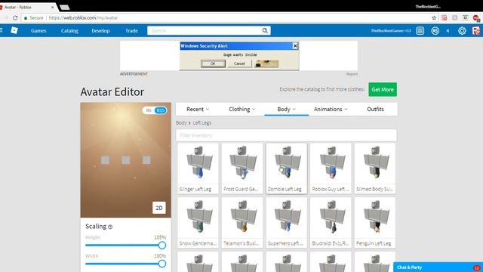483x272 pixels.
Task: Select the Roblox Guy Left leg item
Action: click(331, 168)
